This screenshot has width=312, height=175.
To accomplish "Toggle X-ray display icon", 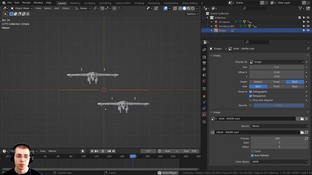I will tap(175, 8).
